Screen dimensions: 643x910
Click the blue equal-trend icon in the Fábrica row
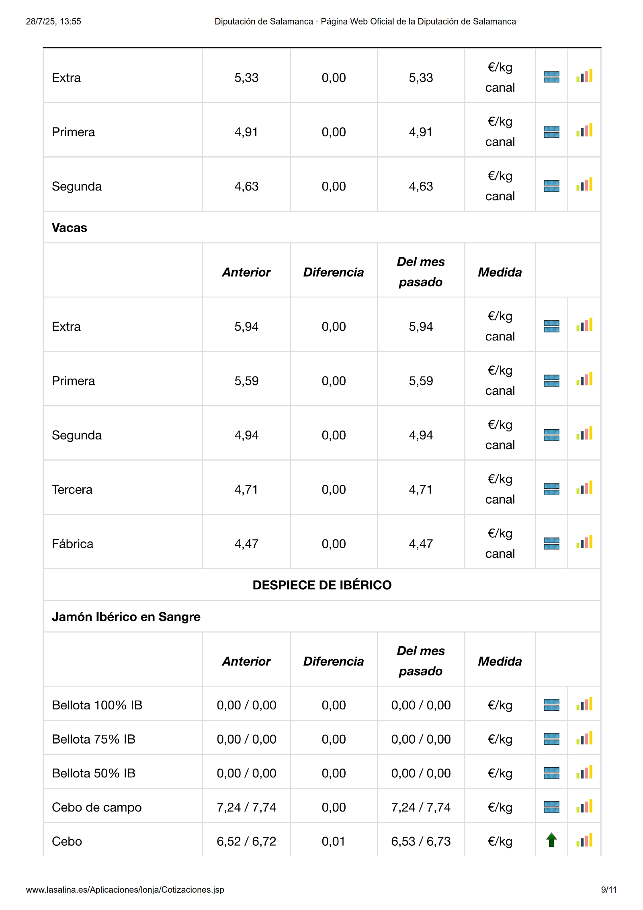point(551,543)
